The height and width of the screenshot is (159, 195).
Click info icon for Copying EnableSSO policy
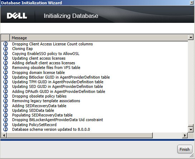click(x=5, y=53)
